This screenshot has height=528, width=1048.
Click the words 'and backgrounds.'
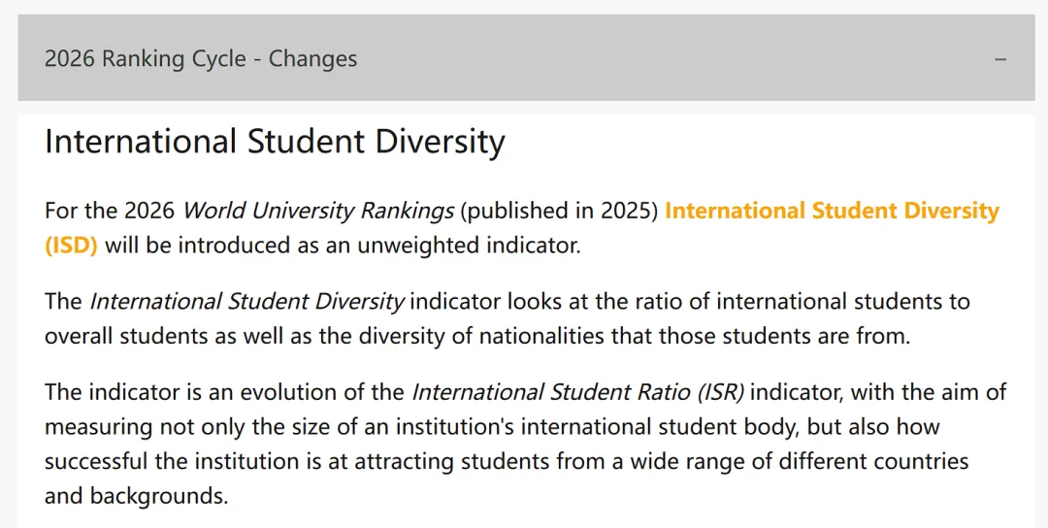coord(137,496)
